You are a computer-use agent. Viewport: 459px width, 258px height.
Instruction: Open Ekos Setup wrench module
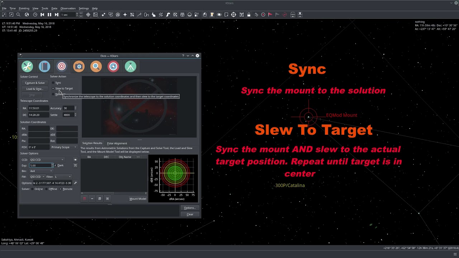pos(27,66)
